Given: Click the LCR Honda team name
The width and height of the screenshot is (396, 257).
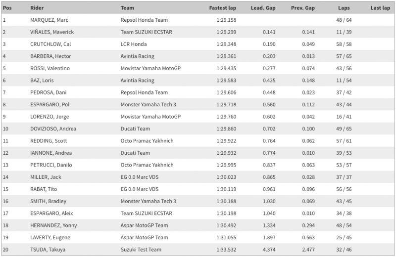Looking at the screenshot, I should pyautogui.click(x=134, y=44).
